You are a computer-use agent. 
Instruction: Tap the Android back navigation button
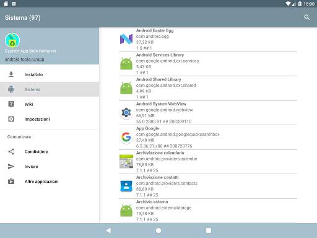click(108, 231)
